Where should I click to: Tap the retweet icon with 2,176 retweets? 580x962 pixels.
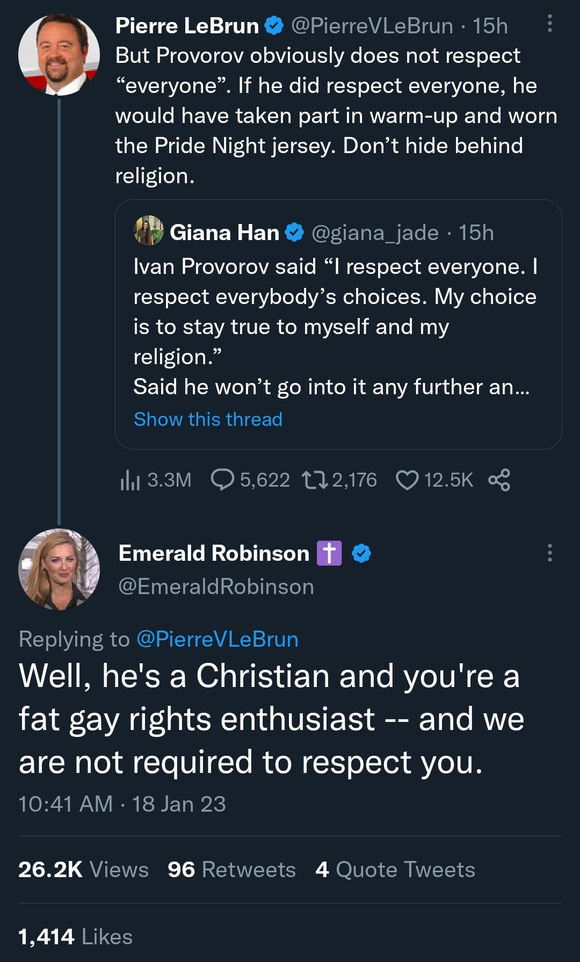pos(315,480)
